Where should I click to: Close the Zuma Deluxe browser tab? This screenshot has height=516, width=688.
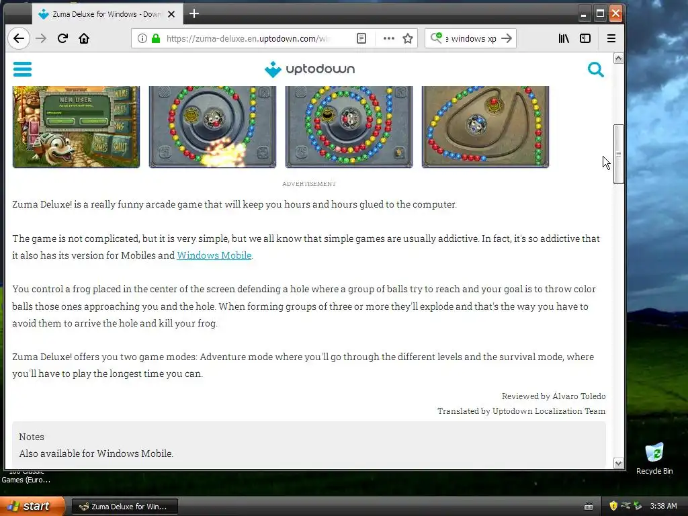coord(171,14)
